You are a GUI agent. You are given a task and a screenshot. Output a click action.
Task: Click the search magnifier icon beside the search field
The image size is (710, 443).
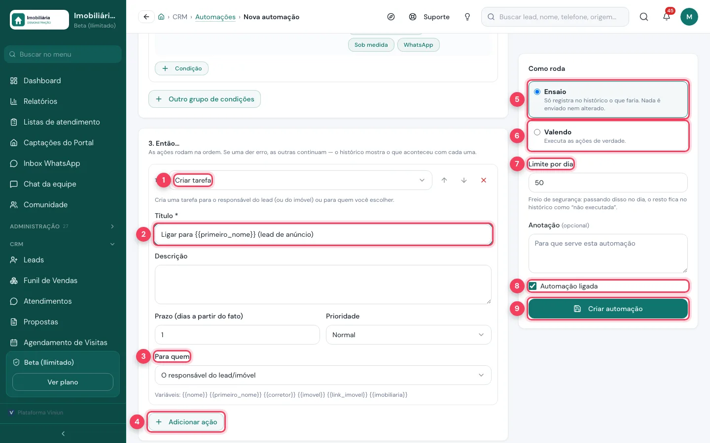(x=644, y=17)
